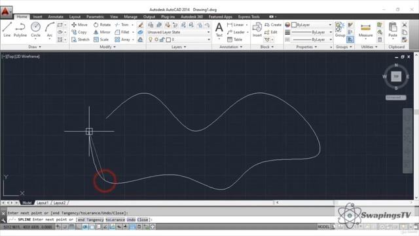Screen dimensions: 419x236
Task: Switch to the Annotate ribbon tab
Action: [56, 16]
